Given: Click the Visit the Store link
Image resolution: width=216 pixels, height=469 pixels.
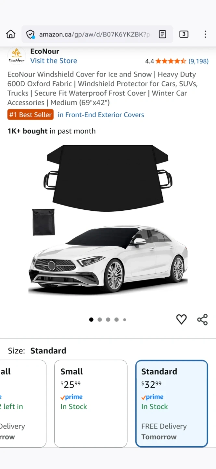Looking at the screenshot, I should tap(54, 61).
